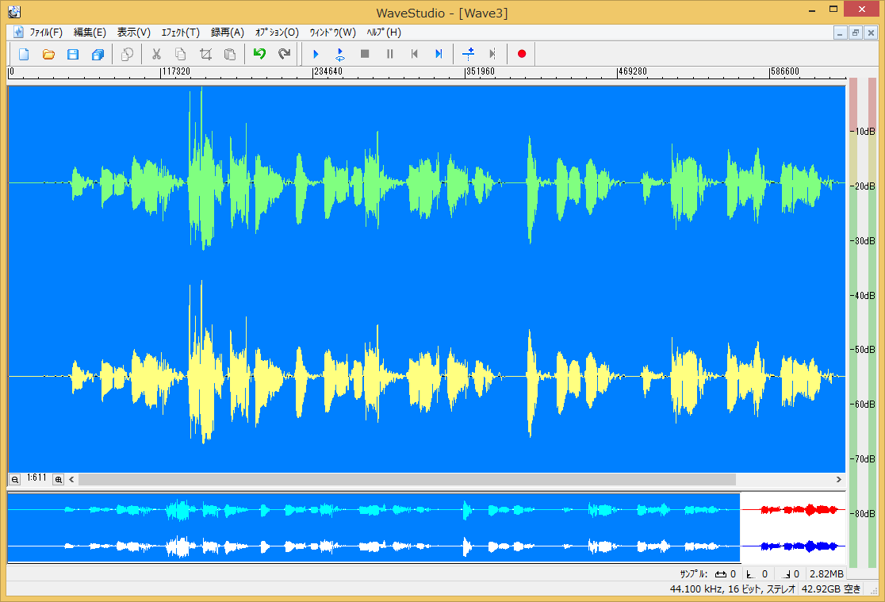Copy the selected audio region
885x602 pixels.
pyautogui.click(x=181, y=54)
